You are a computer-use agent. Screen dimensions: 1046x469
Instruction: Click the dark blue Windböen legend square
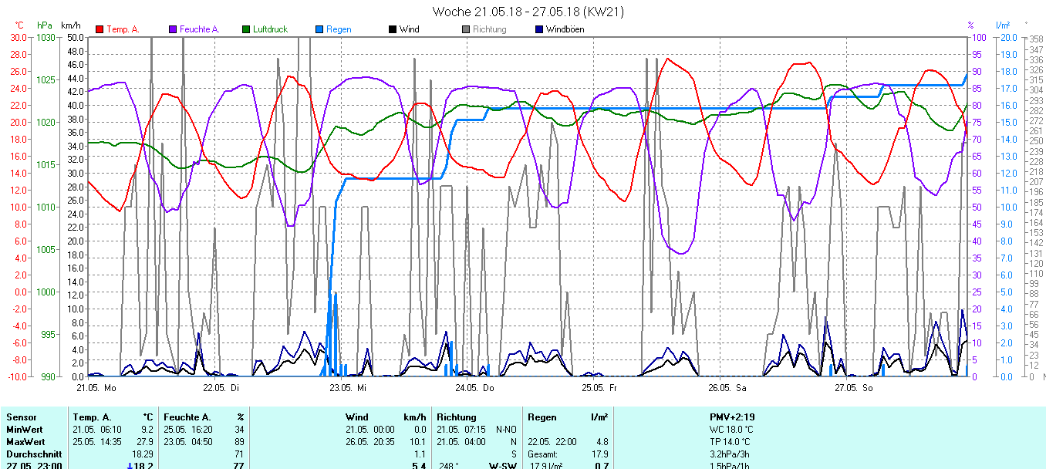[539, 29]
